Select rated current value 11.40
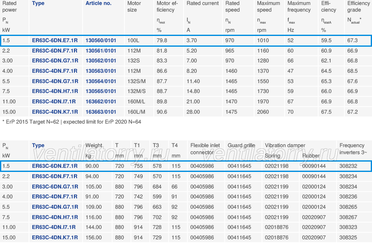The image size is (372, 243). (x=193, y=81)
